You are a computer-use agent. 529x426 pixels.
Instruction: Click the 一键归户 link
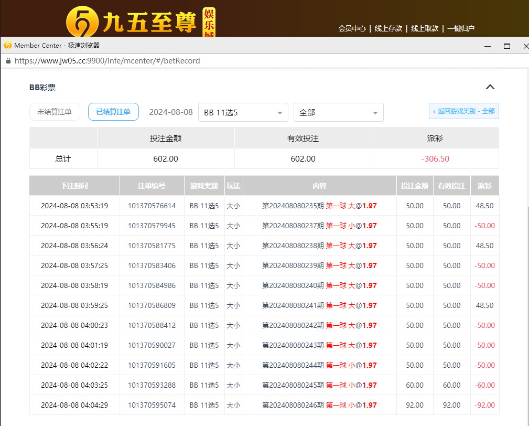click(461, 29)
